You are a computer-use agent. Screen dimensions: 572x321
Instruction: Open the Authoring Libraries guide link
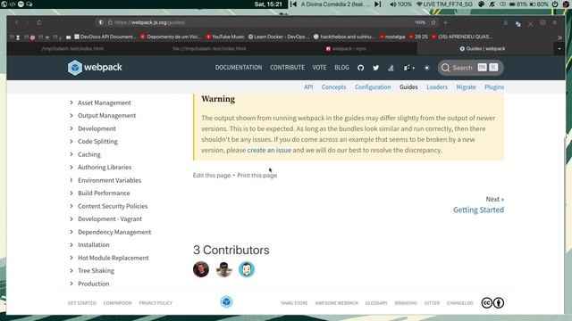click(105, 167)
